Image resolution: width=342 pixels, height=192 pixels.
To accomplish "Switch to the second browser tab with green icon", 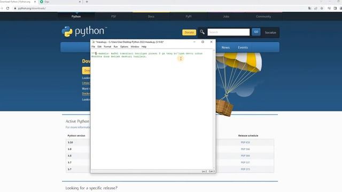I will click(x=60, y=2).
